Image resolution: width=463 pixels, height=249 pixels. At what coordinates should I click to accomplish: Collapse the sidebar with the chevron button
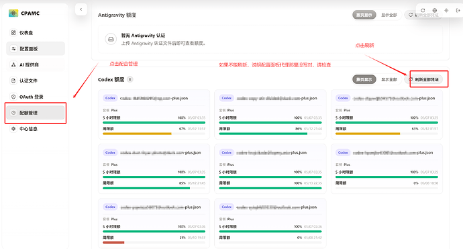81,9
